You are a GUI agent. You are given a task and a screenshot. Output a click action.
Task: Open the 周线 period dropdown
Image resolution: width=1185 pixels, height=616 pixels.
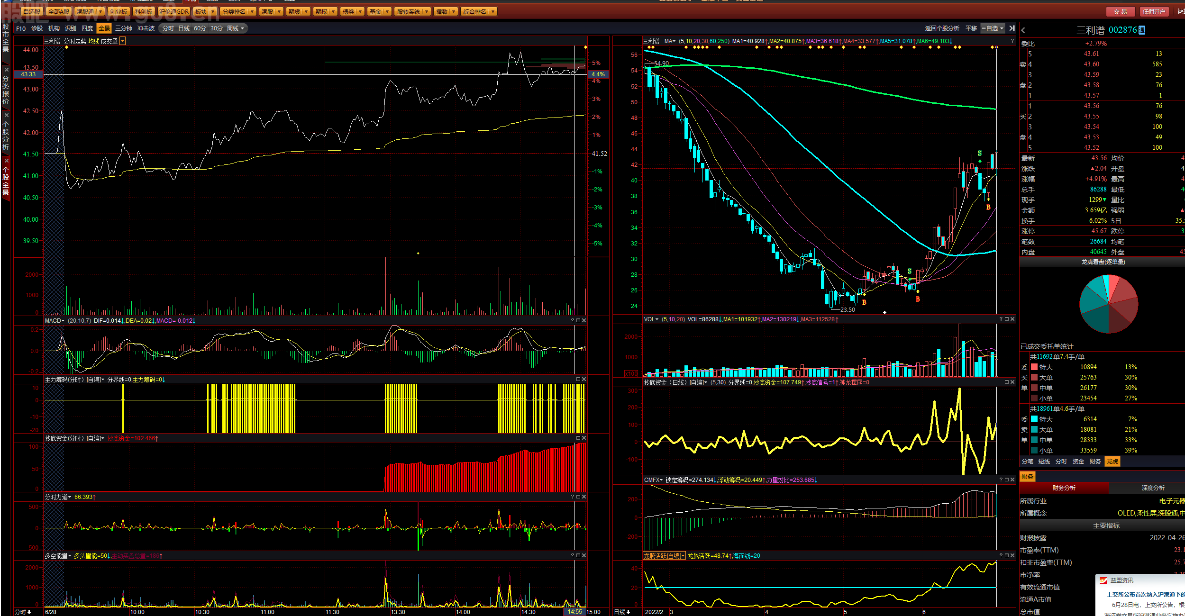[x=243, y=29]
